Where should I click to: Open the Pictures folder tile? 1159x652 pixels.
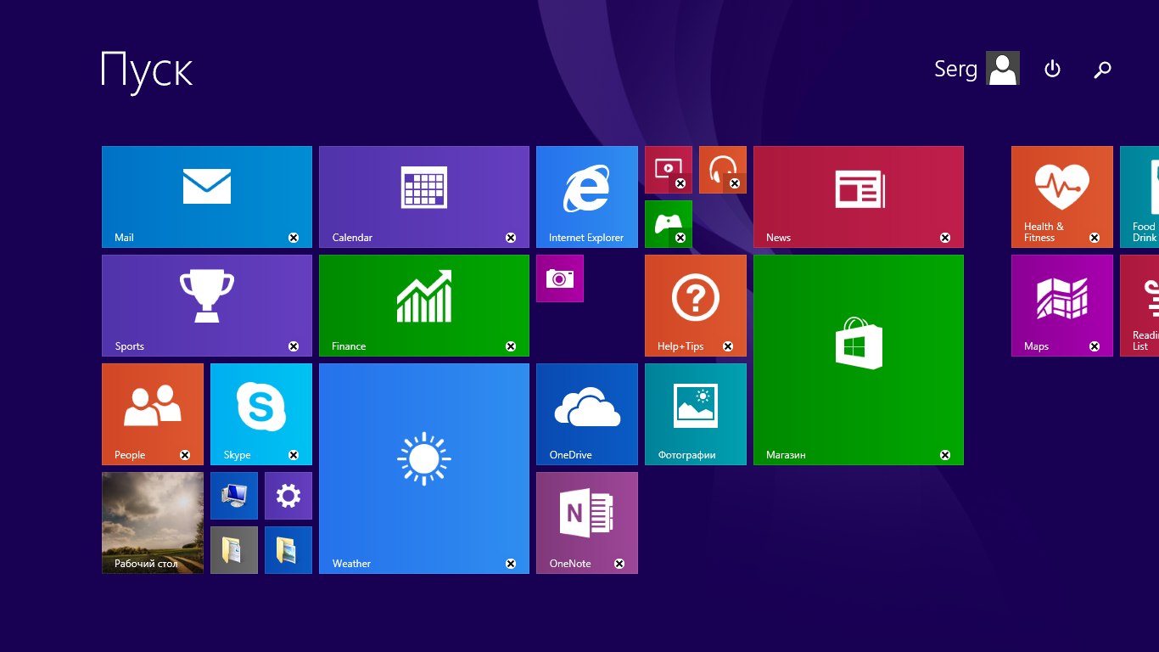click(x=288, y=550)
